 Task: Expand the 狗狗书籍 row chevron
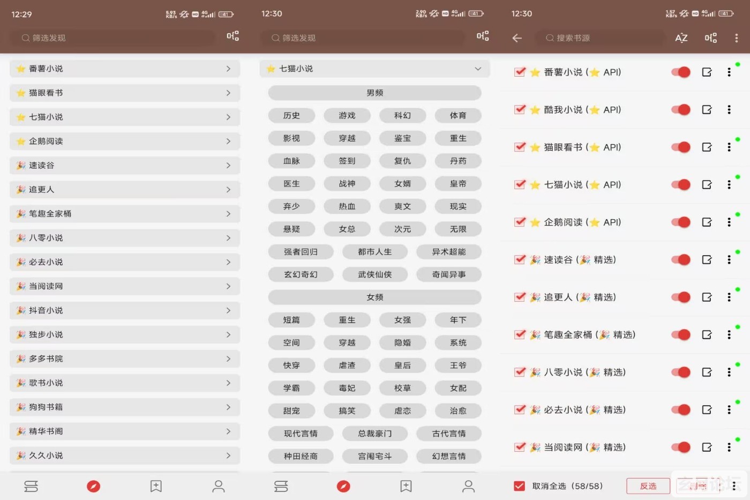[x=228, y=407]
